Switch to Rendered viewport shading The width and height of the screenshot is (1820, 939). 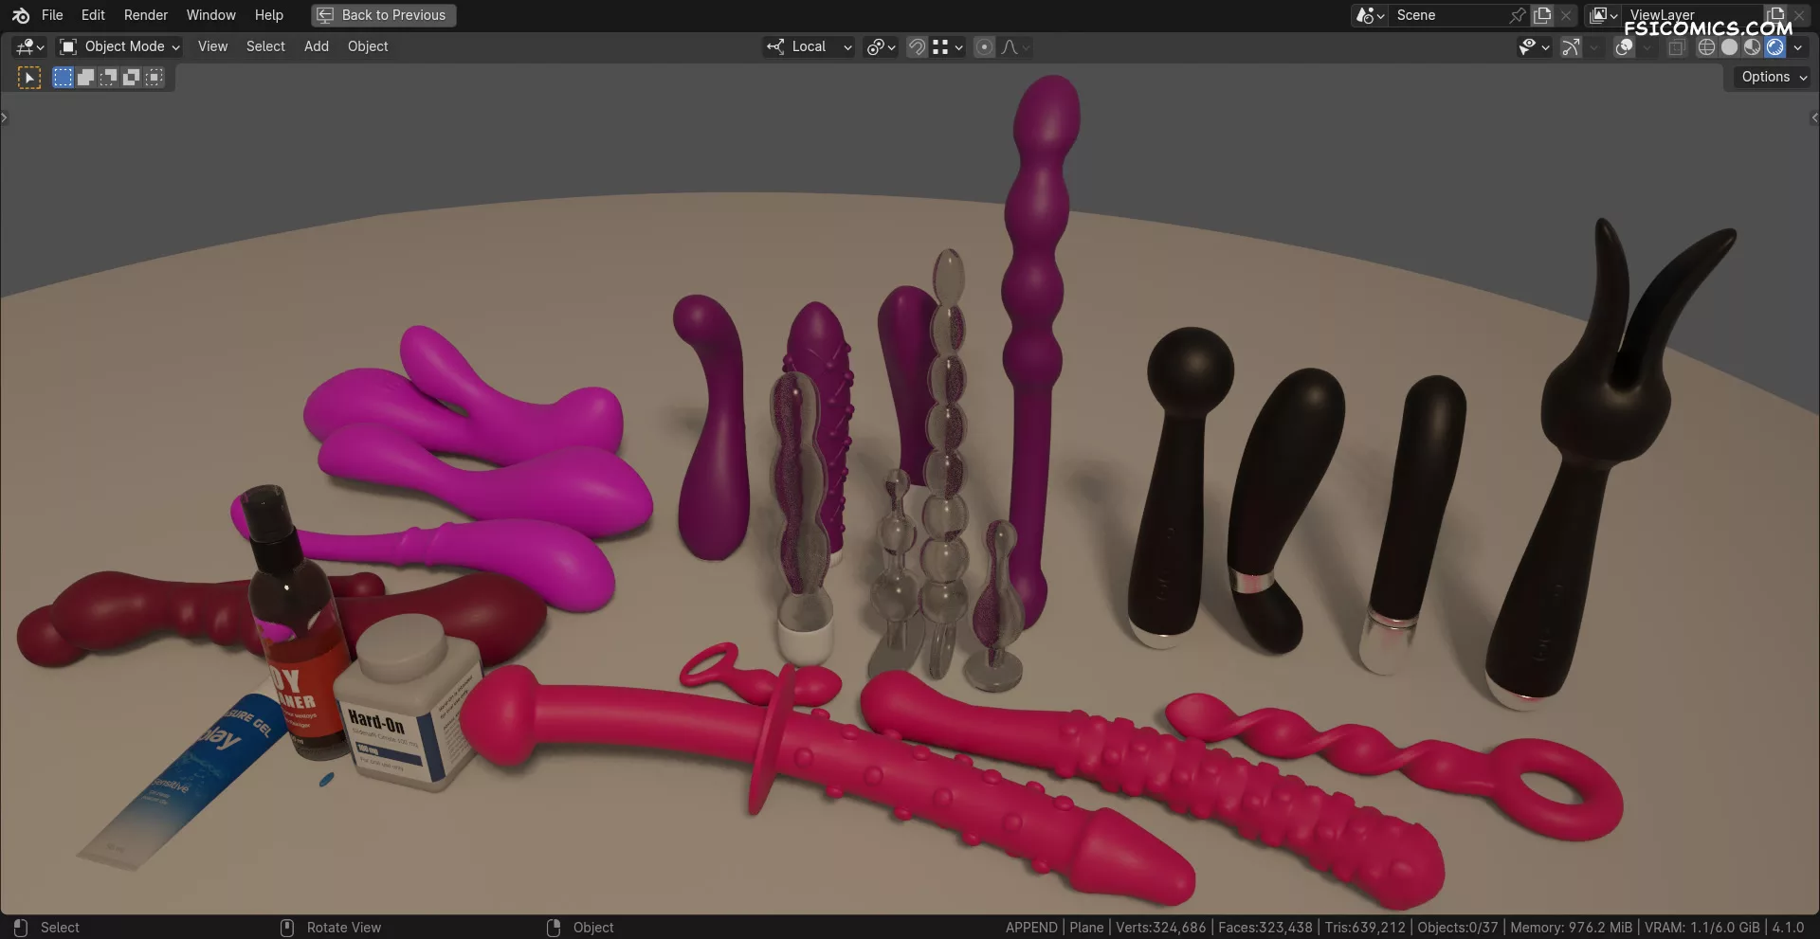(x=1775, y=46)
